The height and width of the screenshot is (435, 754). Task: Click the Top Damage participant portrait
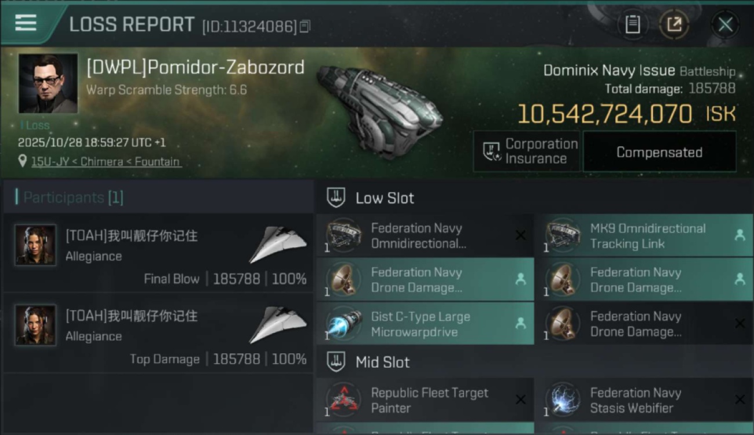coord(35,325)
